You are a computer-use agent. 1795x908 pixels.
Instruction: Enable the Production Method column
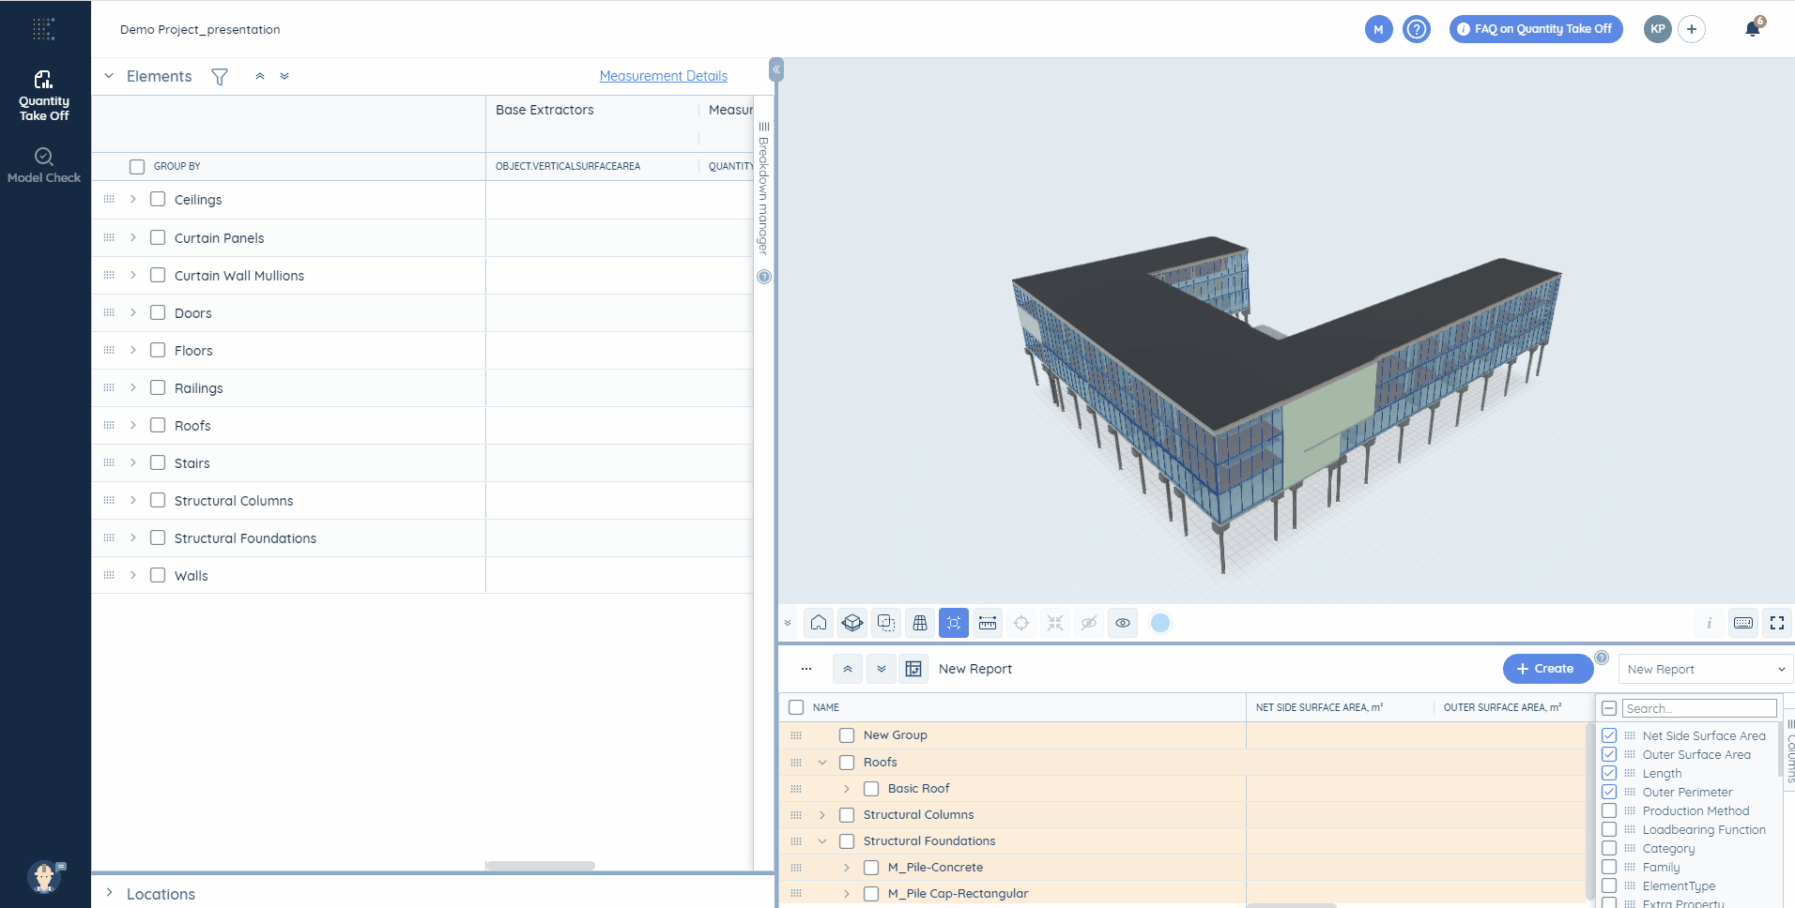(x=1609, y=810)
